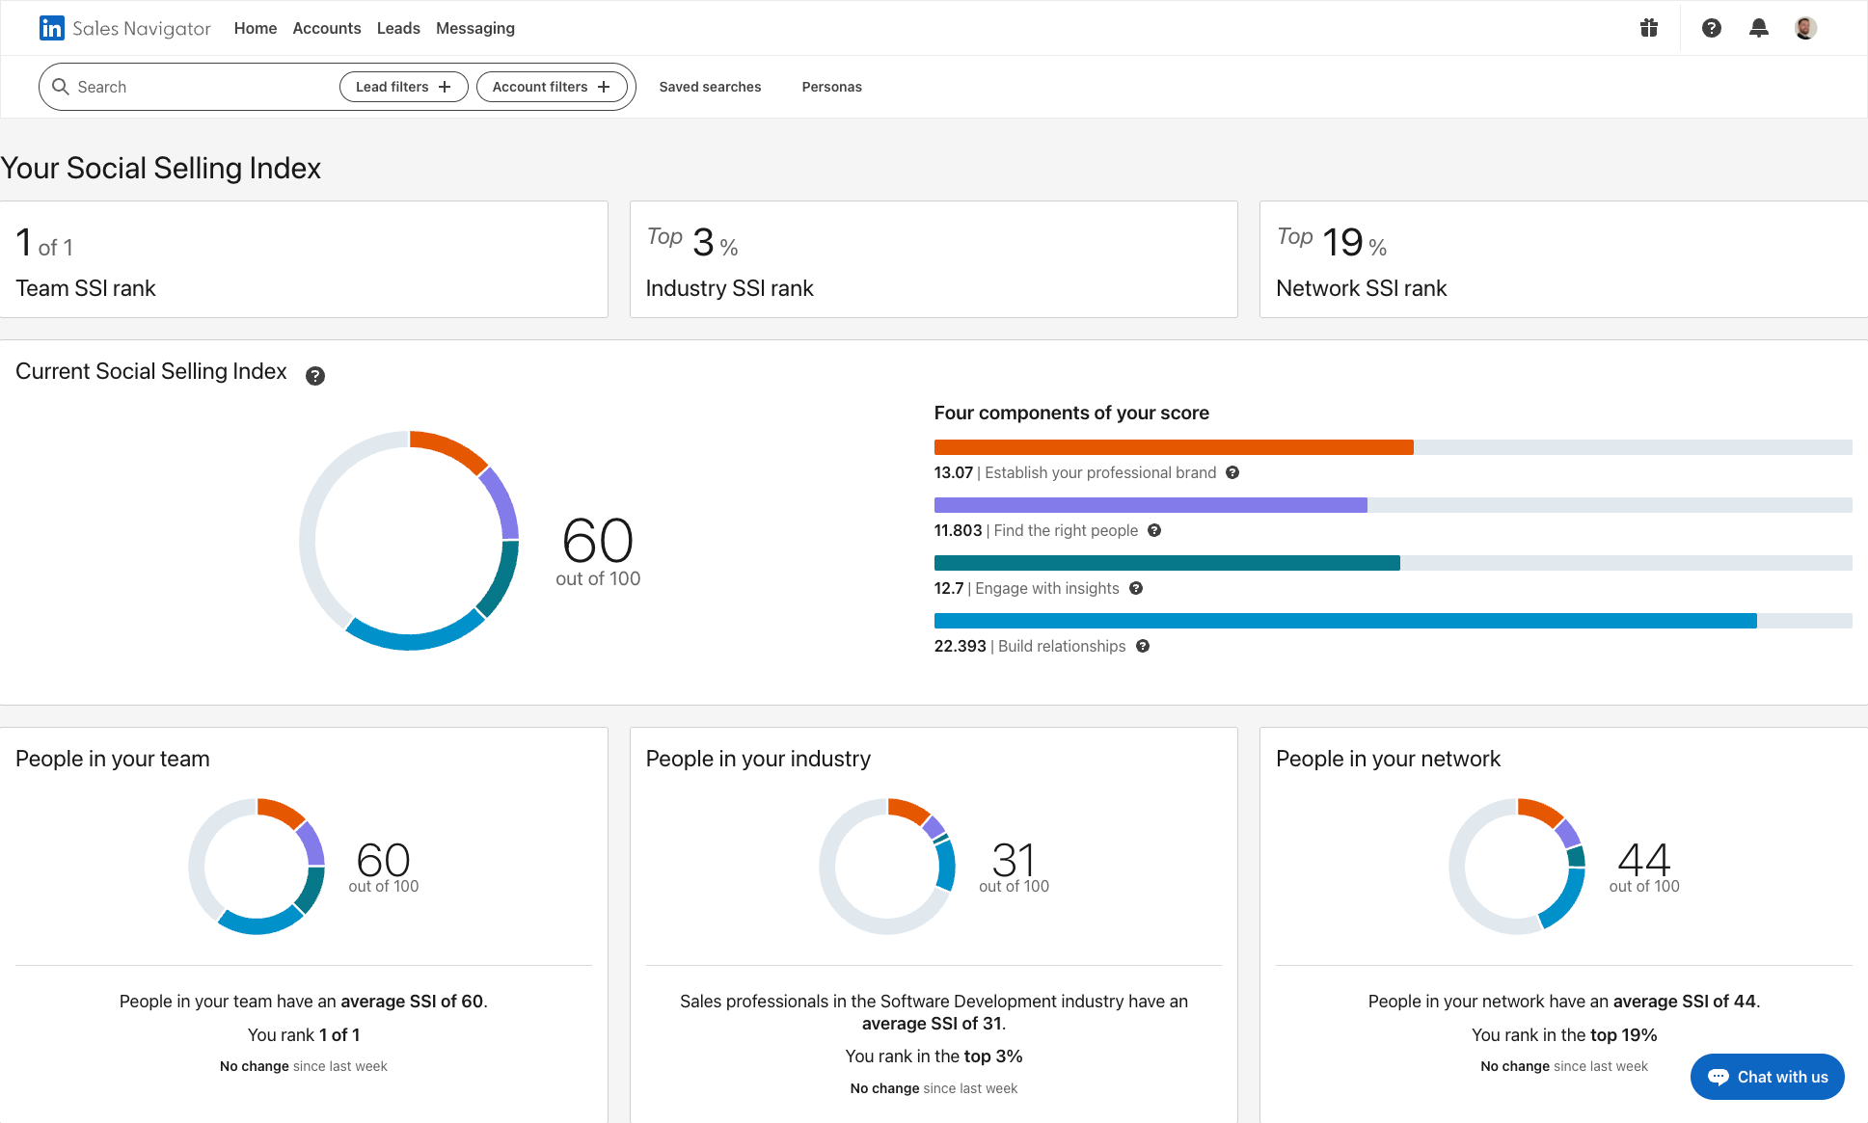Click the main SSI donut chart
This screenshot has height=1123, width=1868.
(410, 540)
